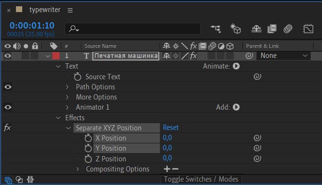The width and height of the screenshot is (322, 185).
Task: Collapse the Text property group
Action: [x=59, y=66]
